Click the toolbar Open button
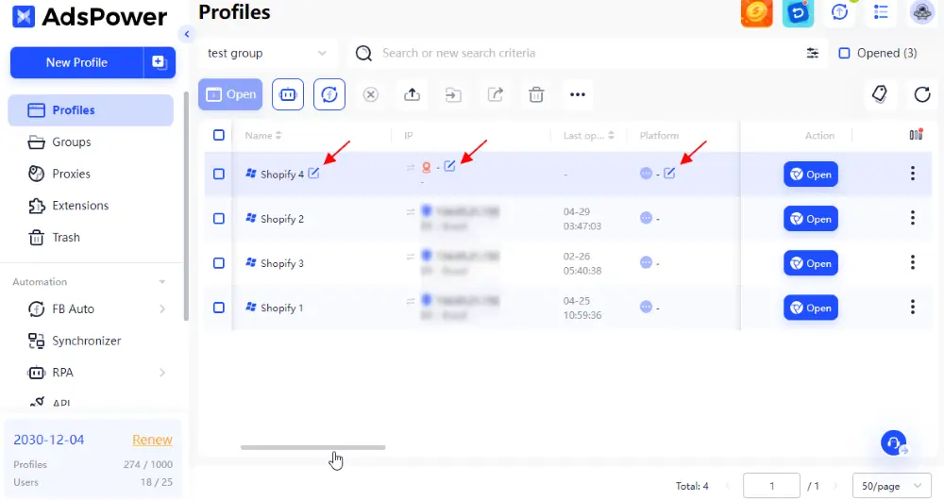The width and height of the screenshot is (944, 500). pos(230,94)
